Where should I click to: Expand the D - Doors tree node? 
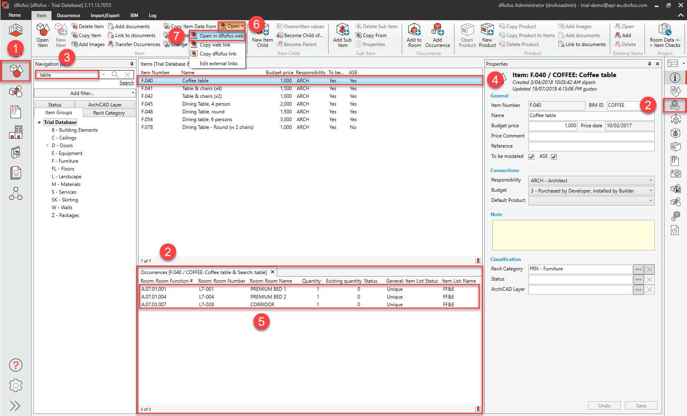[47, 145]
